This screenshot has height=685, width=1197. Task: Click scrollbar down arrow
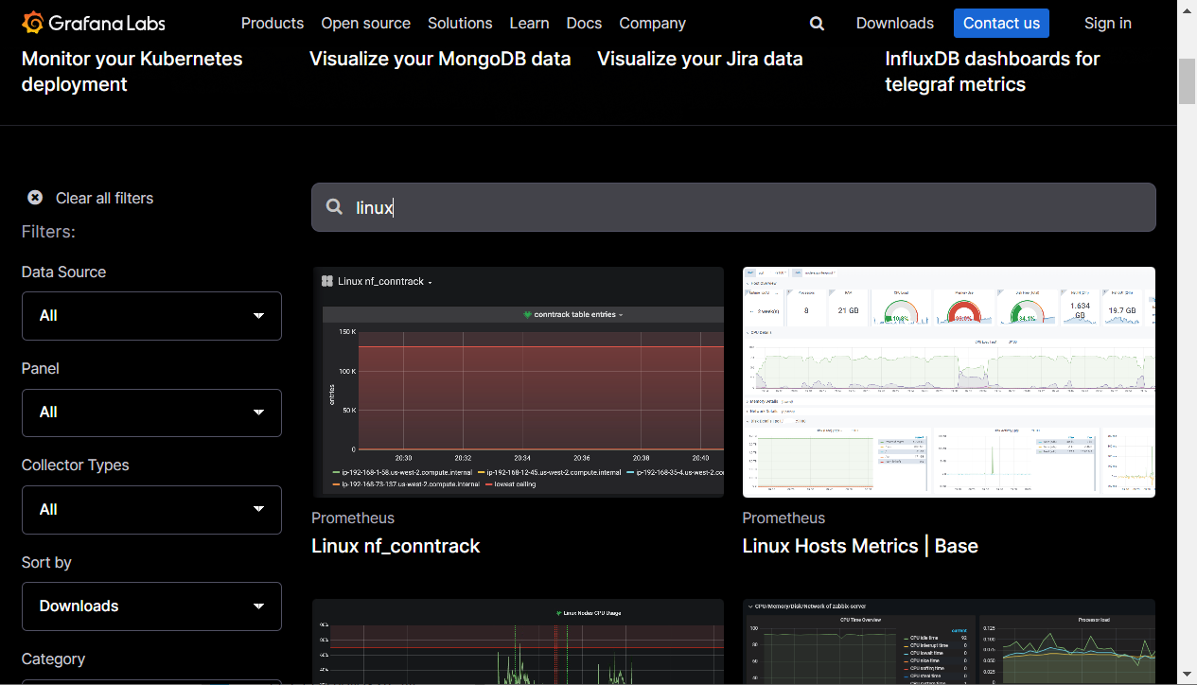point(1187,676)
